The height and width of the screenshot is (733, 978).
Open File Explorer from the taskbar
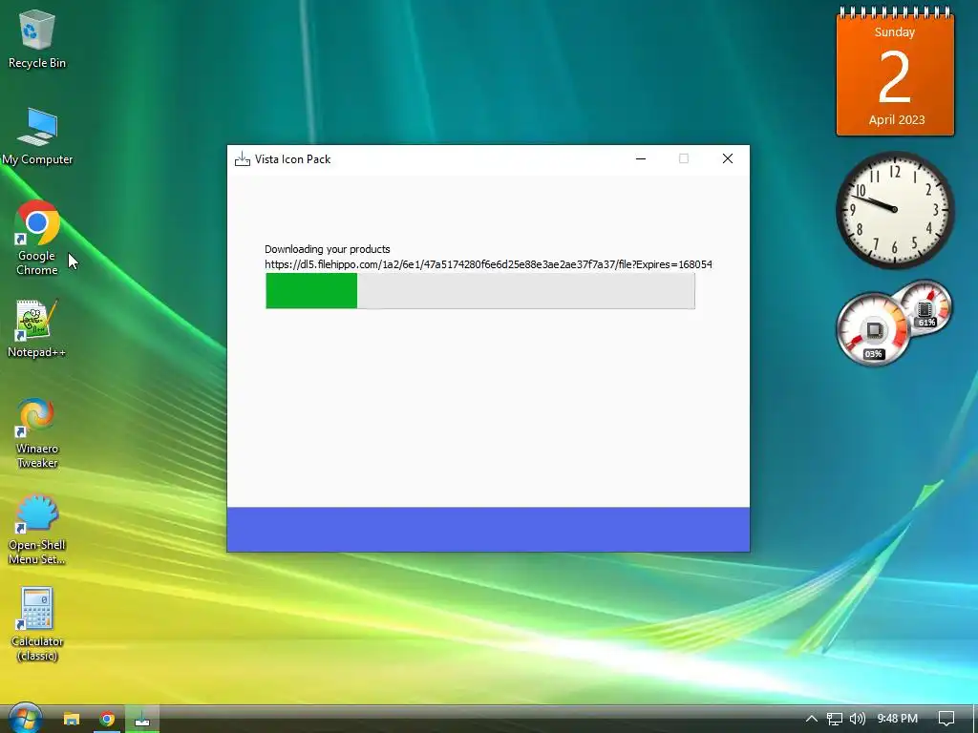coord(72,720)
